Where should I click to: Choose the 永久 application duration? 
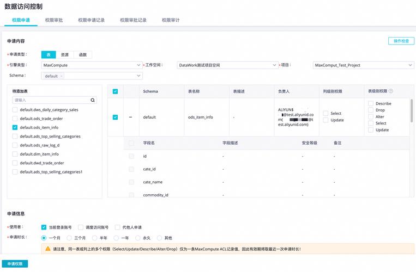coord(138,238)
